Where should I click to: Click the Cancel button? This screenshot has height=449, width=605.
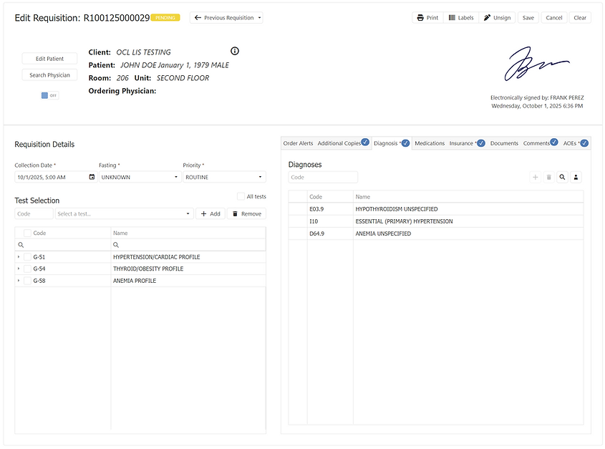point(553,18)
